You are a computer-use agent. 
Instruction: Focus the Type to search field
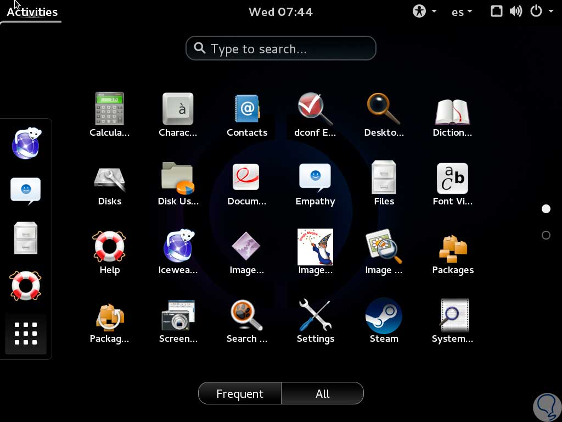(280, 48)
